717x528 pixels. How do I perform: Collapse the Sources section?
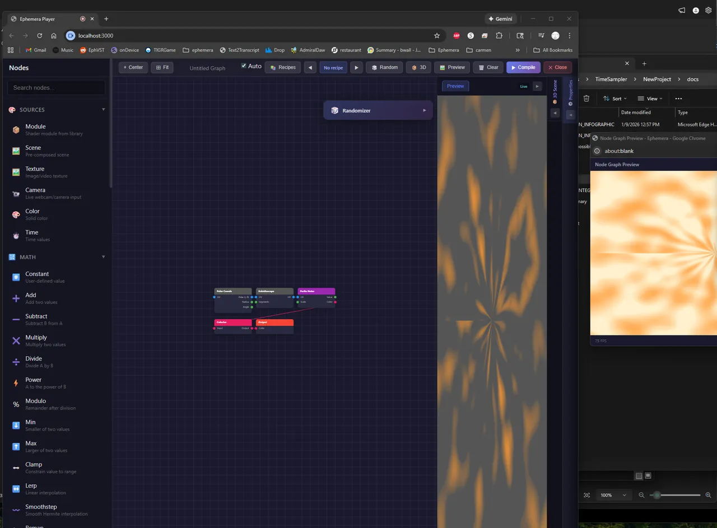pyautogui.click(x=103, y=110)
